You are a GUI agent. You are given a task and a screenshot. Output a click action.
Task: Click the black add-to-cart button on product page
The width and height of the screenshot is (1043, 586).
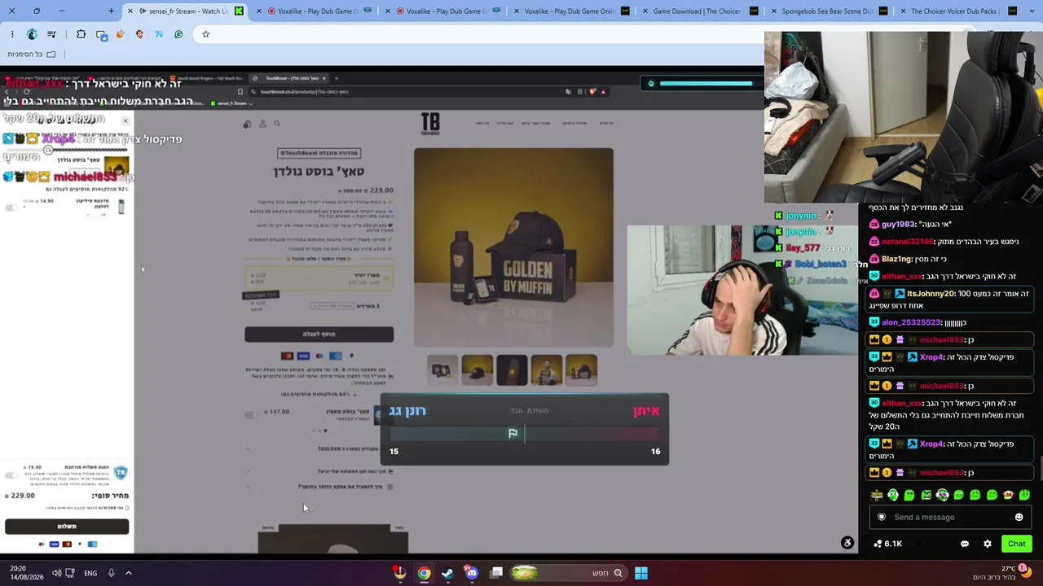tap(319, 335)
